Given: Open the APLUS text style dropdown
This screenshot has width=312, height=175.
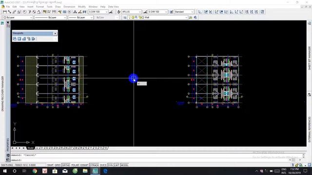Looking at the screenshot, I should point(132,12).
